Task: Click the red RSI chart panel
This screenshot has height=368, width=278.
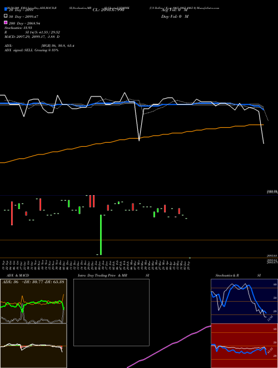Action: coord(244,346)
